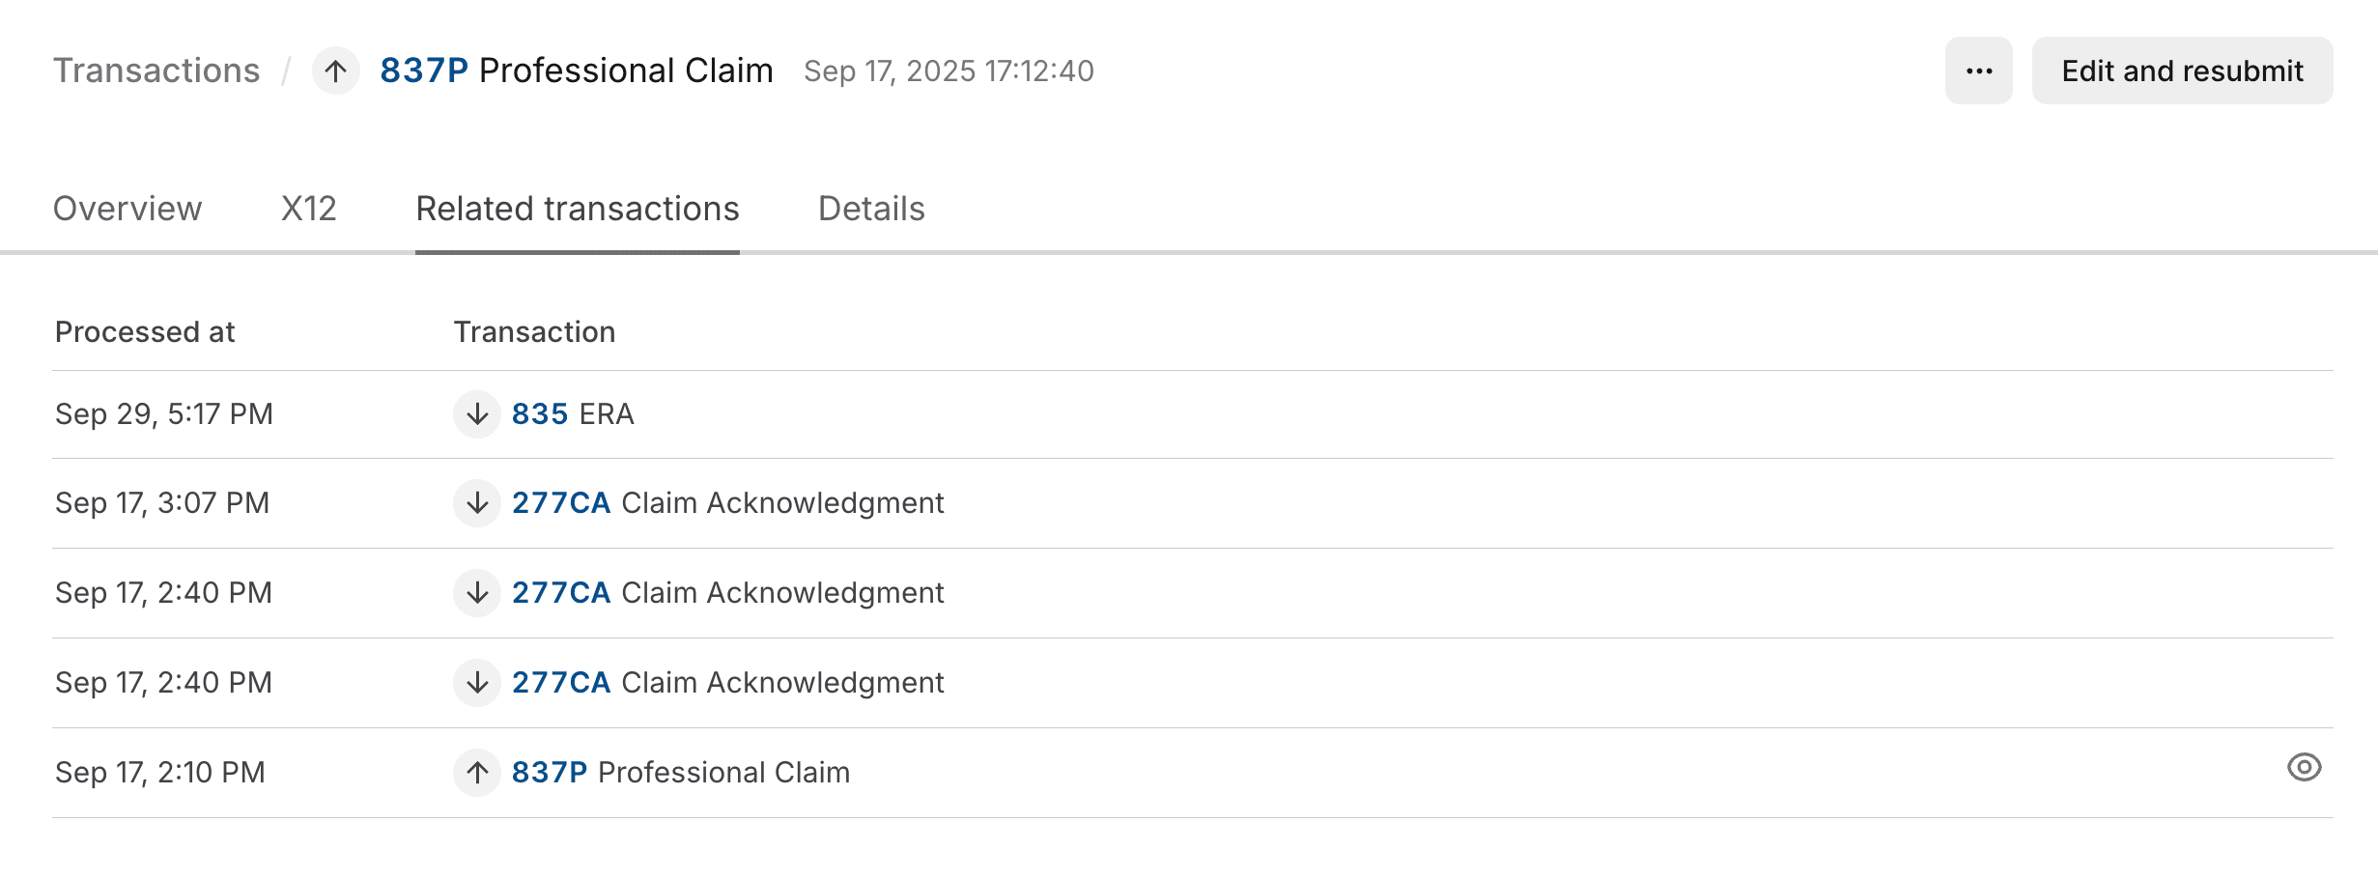Switch to the Related transactions tab
Image resolution: width=2378 pixels, height=879 pixels.
click(577, 209)
